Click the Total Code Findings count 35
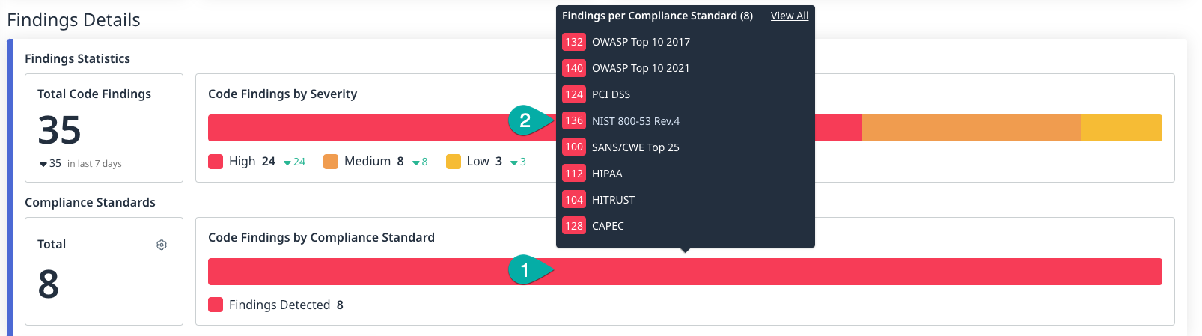Image resolution: width=1202 pixels, height=336 pixels. coord(60,130)
